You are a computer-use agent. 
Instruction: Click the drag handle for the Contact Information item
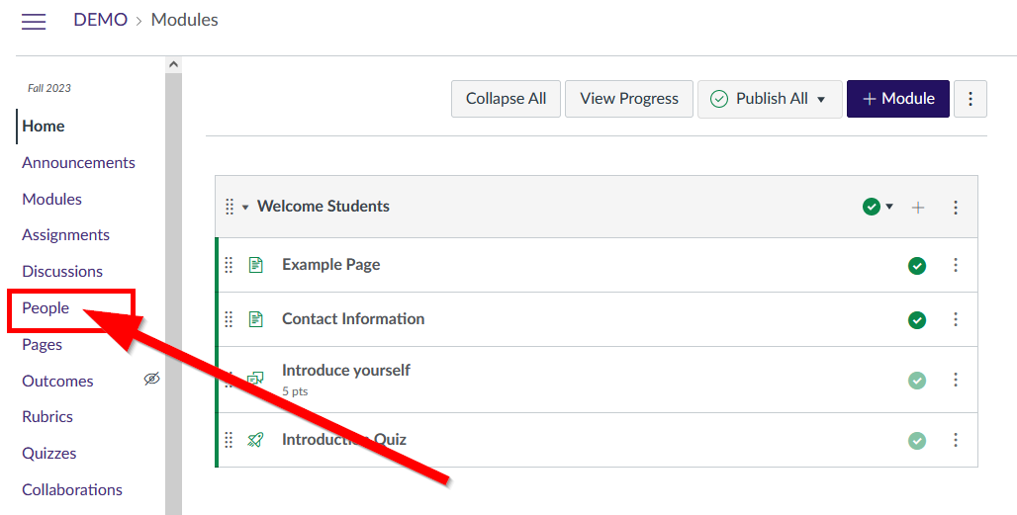pos(229,319)
